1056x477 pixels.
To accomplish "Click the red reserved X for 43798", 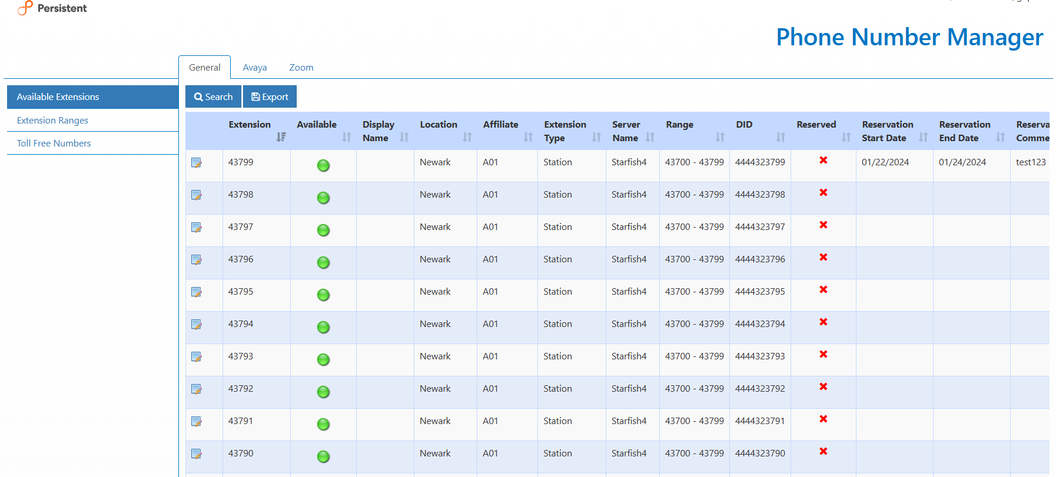I will [x=823, y=192].
